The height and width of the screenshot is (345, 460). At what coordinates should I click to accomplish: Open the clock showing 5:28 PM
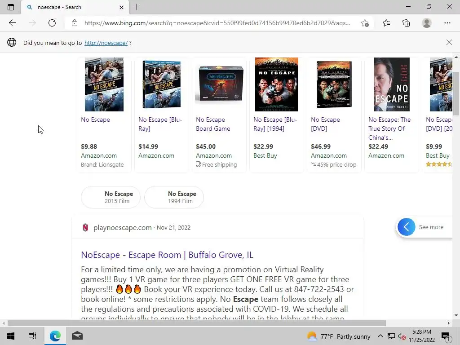[x=422, y=336]
